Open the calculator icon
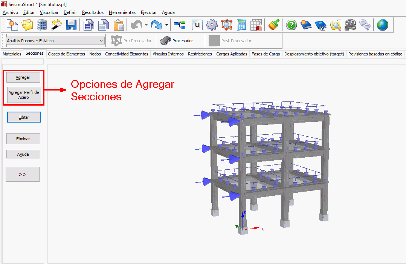 [241, 25]
